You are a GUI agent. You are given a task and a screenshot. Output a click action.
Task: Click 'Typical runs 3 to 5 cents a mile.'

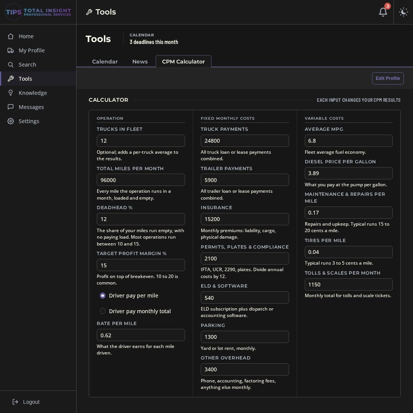tap(339, 263)
